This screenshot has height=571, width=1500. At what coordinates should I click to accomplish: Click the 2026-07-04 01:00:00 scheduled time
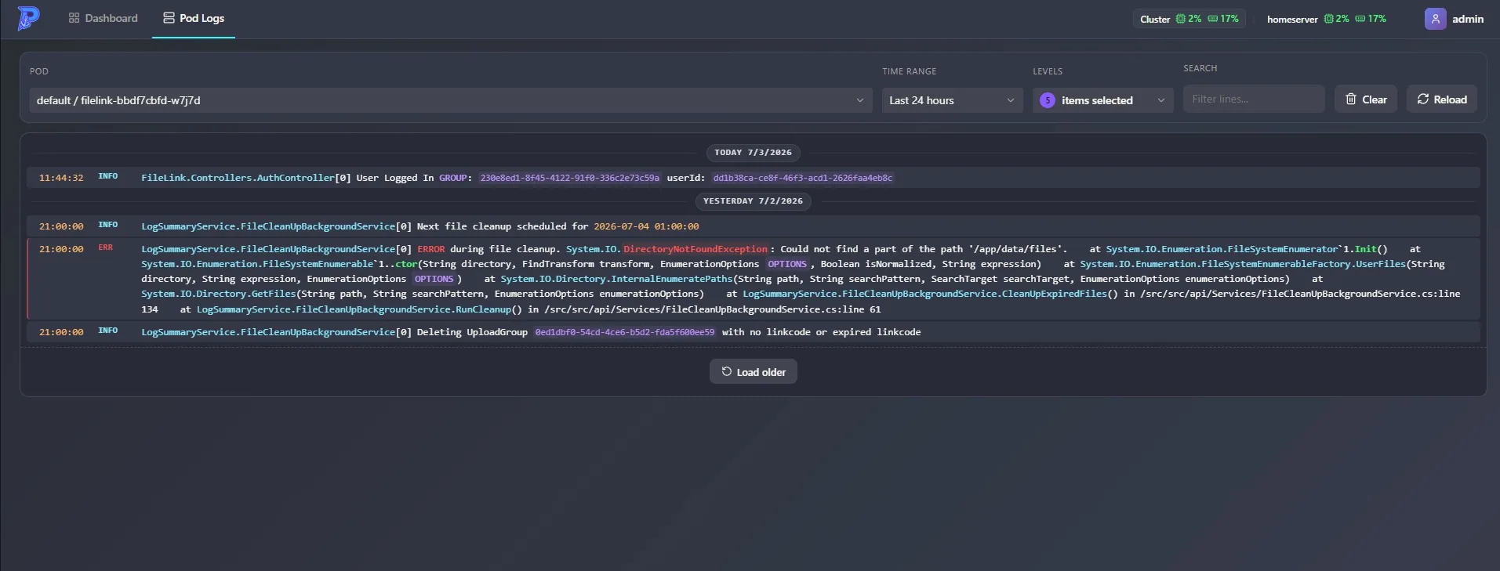(646, 226)
